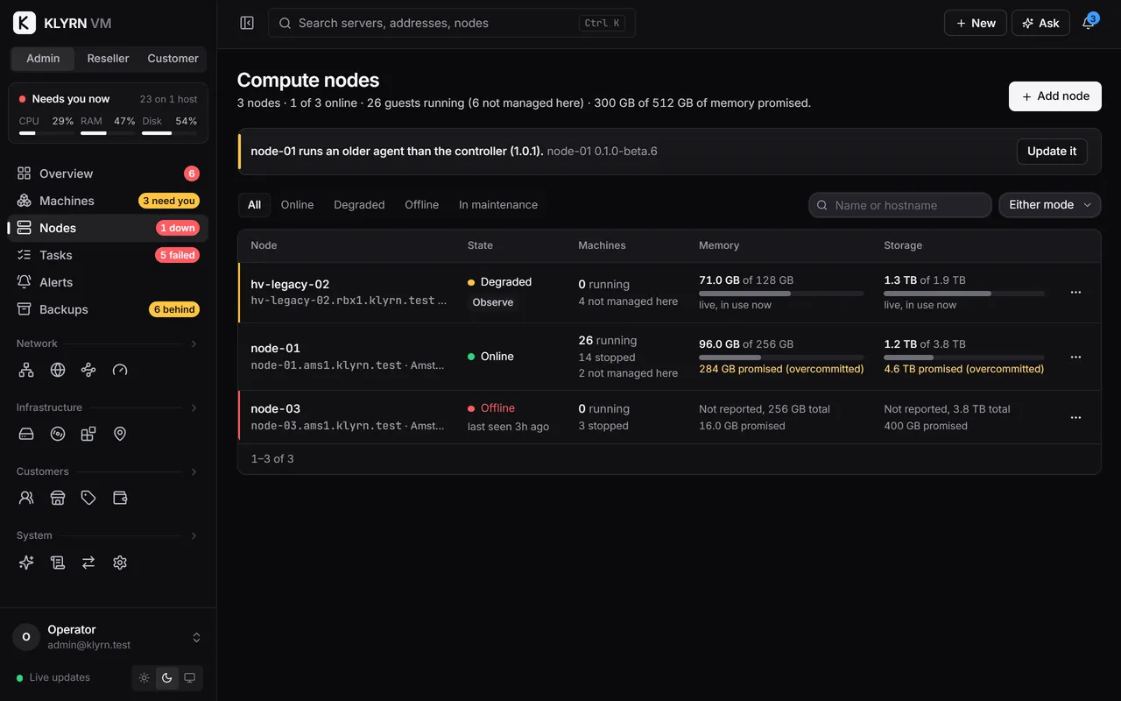Select the dark theme moon toggle
The width and height of the screenshot is (1121, 701).
pyautogui.click(x=167, y=678)
